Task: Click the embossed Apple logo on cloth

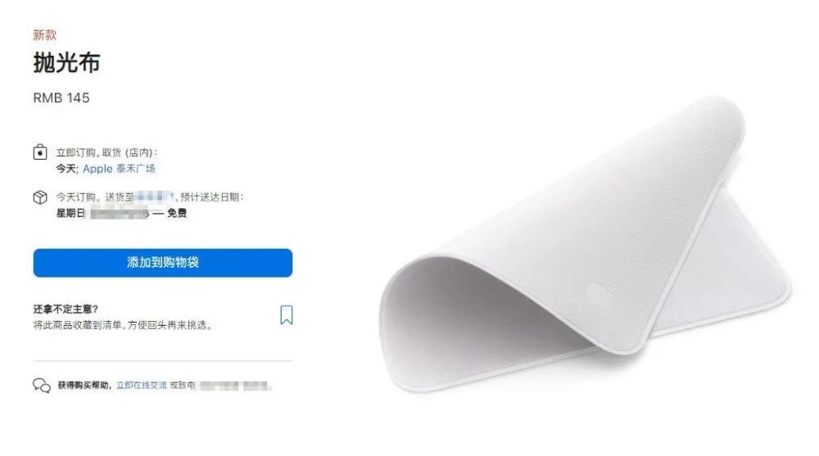Action: (600, 294)
